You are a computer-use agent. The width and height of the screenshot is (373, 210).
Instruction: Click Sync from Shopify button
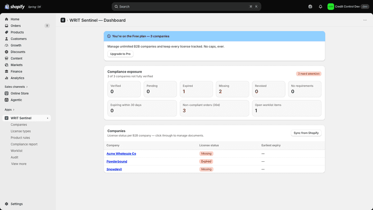pyautogui.click(x=306, y=133)
